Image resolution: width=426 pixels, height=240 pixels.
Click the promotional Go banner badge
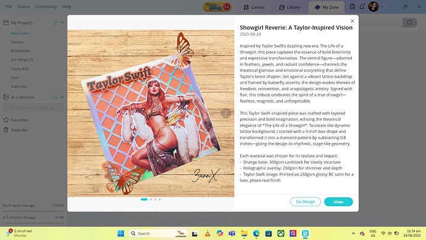tap(217, 7)
